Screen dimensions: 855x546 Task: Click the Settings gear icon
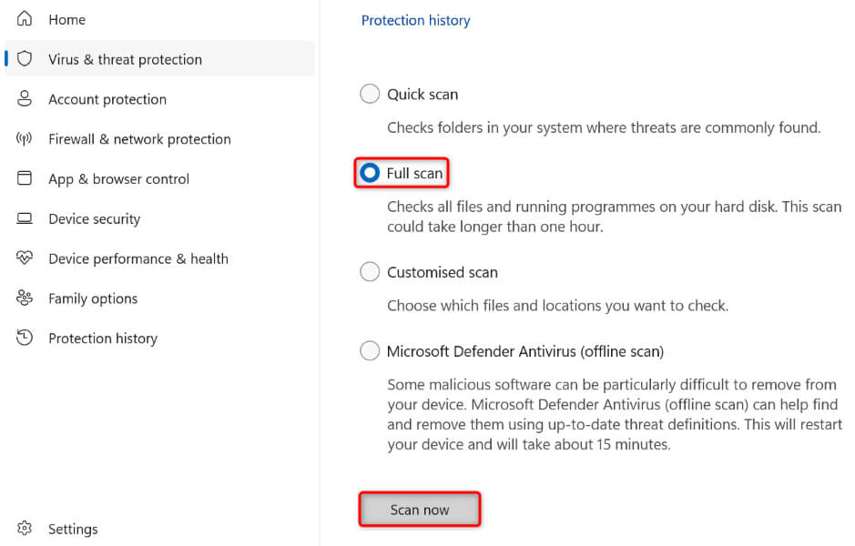point(25,529)
